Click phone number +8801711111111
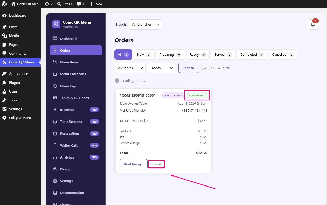The width and height of the screenshot is (327, 205). (x=195, y=111)
